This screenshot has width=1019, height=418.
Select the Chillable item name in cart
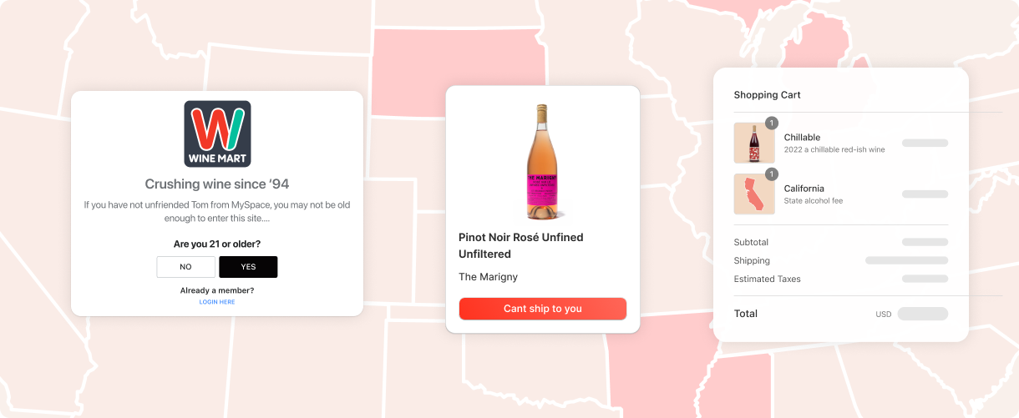(802, 138)
